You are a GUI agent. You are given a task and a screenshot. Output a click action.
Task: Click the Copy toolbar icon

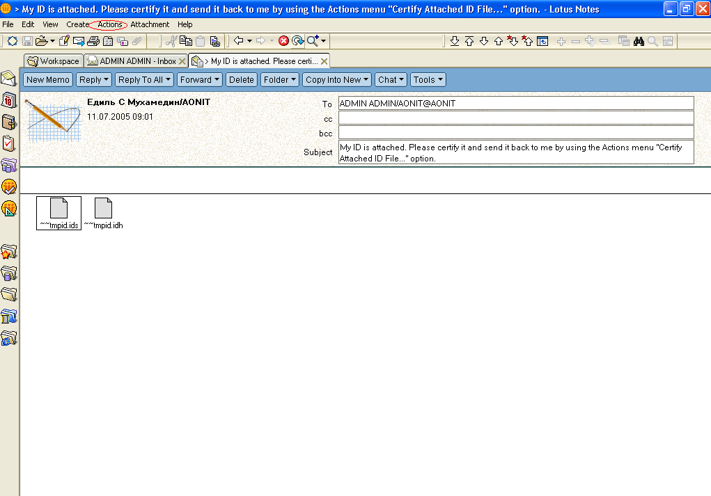click(x=185, y=41)
